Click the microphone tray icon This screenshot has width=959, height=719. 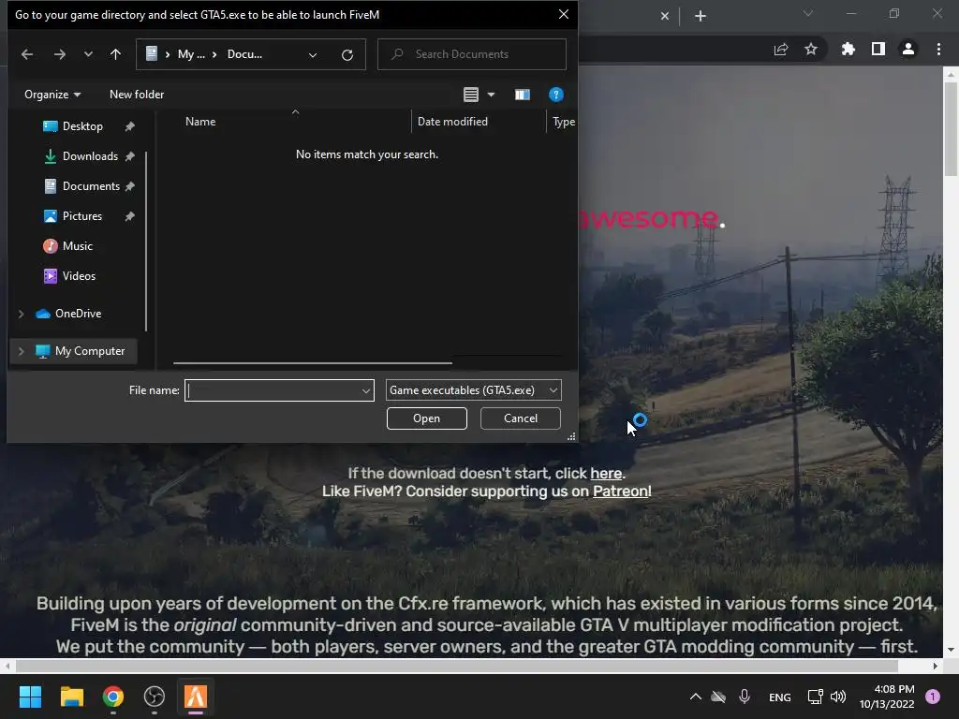(x=745, y=697)
